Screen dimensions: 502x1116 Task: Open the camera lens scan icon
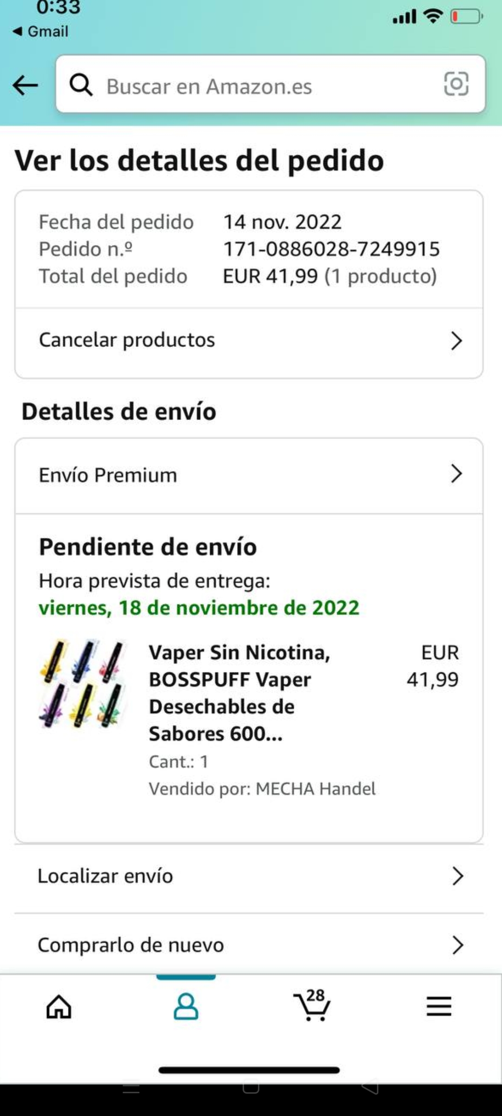tap(456, 84)
